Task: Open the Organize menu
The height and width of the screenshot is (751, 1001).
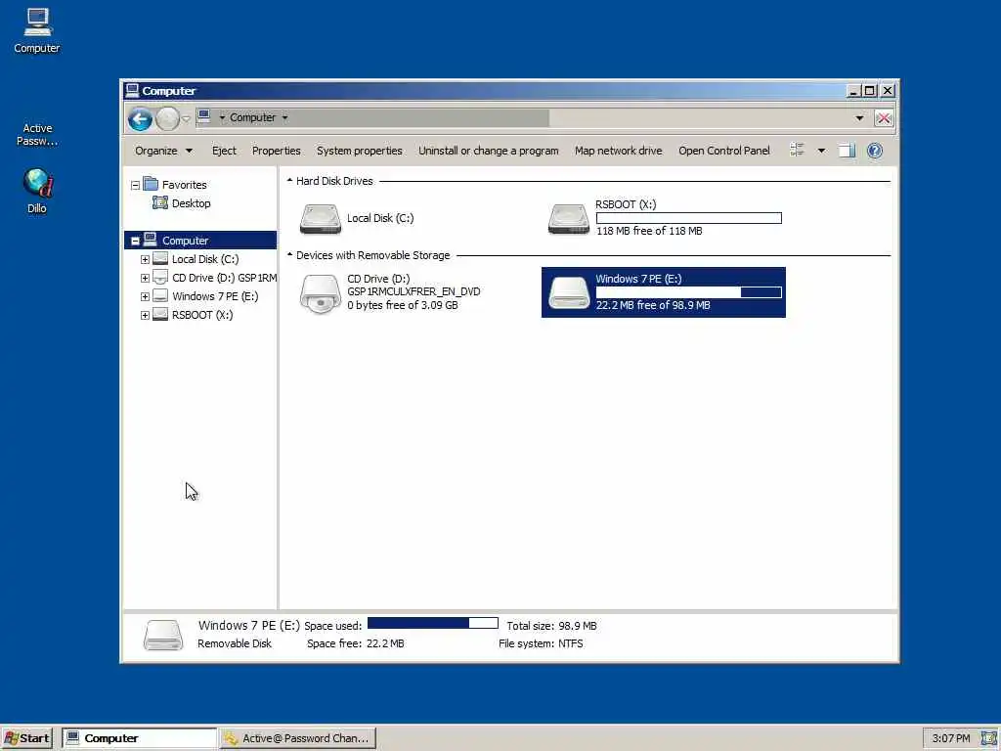Action: [163, 151]
